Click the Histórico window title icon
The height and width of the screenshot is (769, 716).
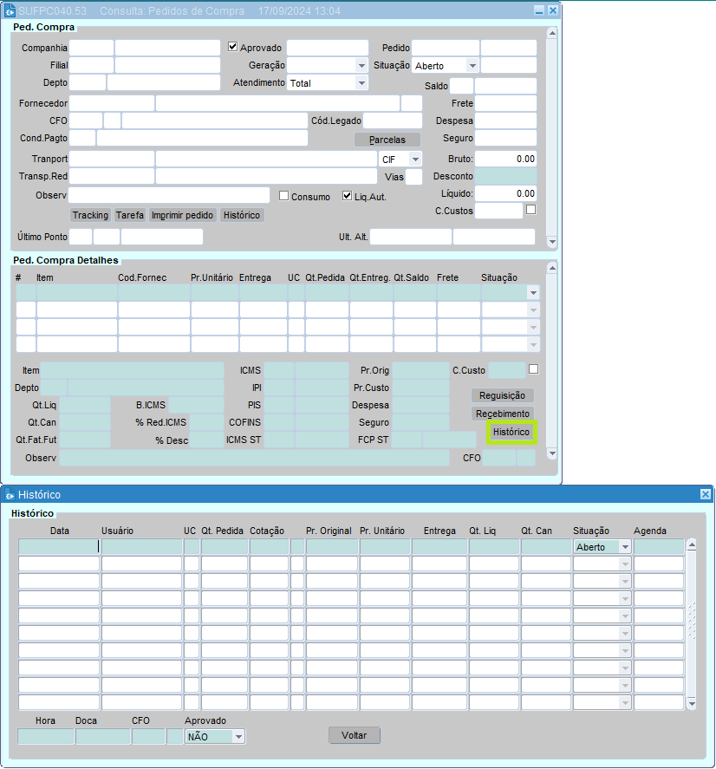10,494
